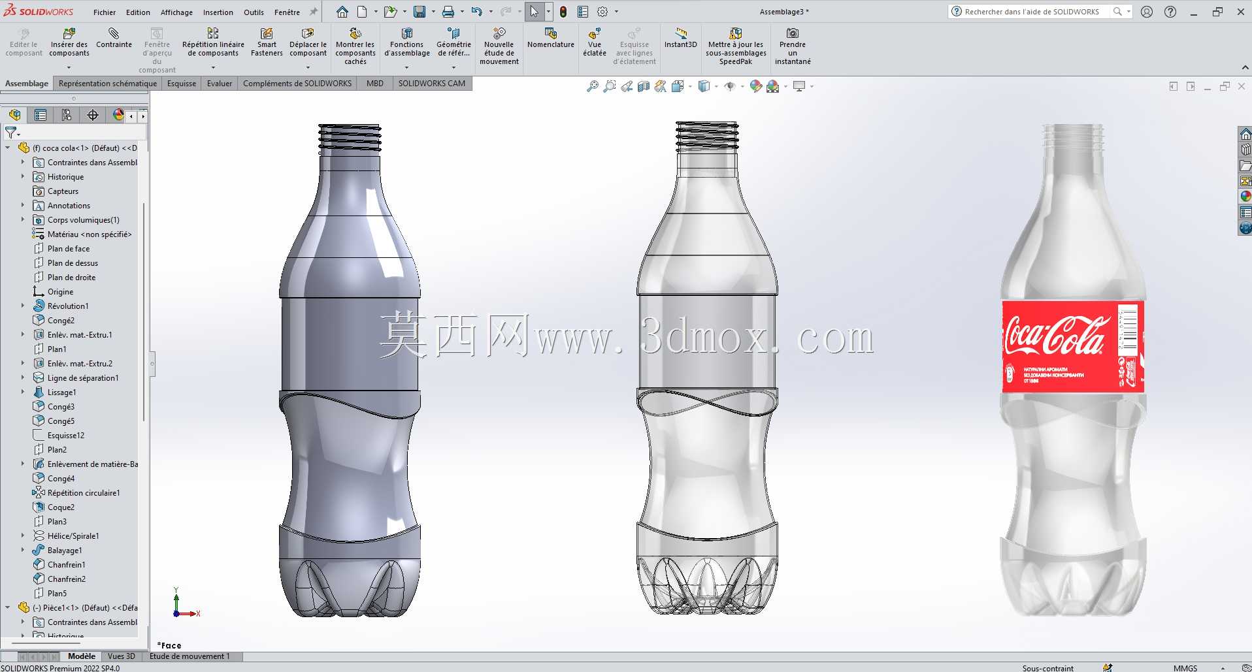Open the Affichage menu

[x=176, y=12]
